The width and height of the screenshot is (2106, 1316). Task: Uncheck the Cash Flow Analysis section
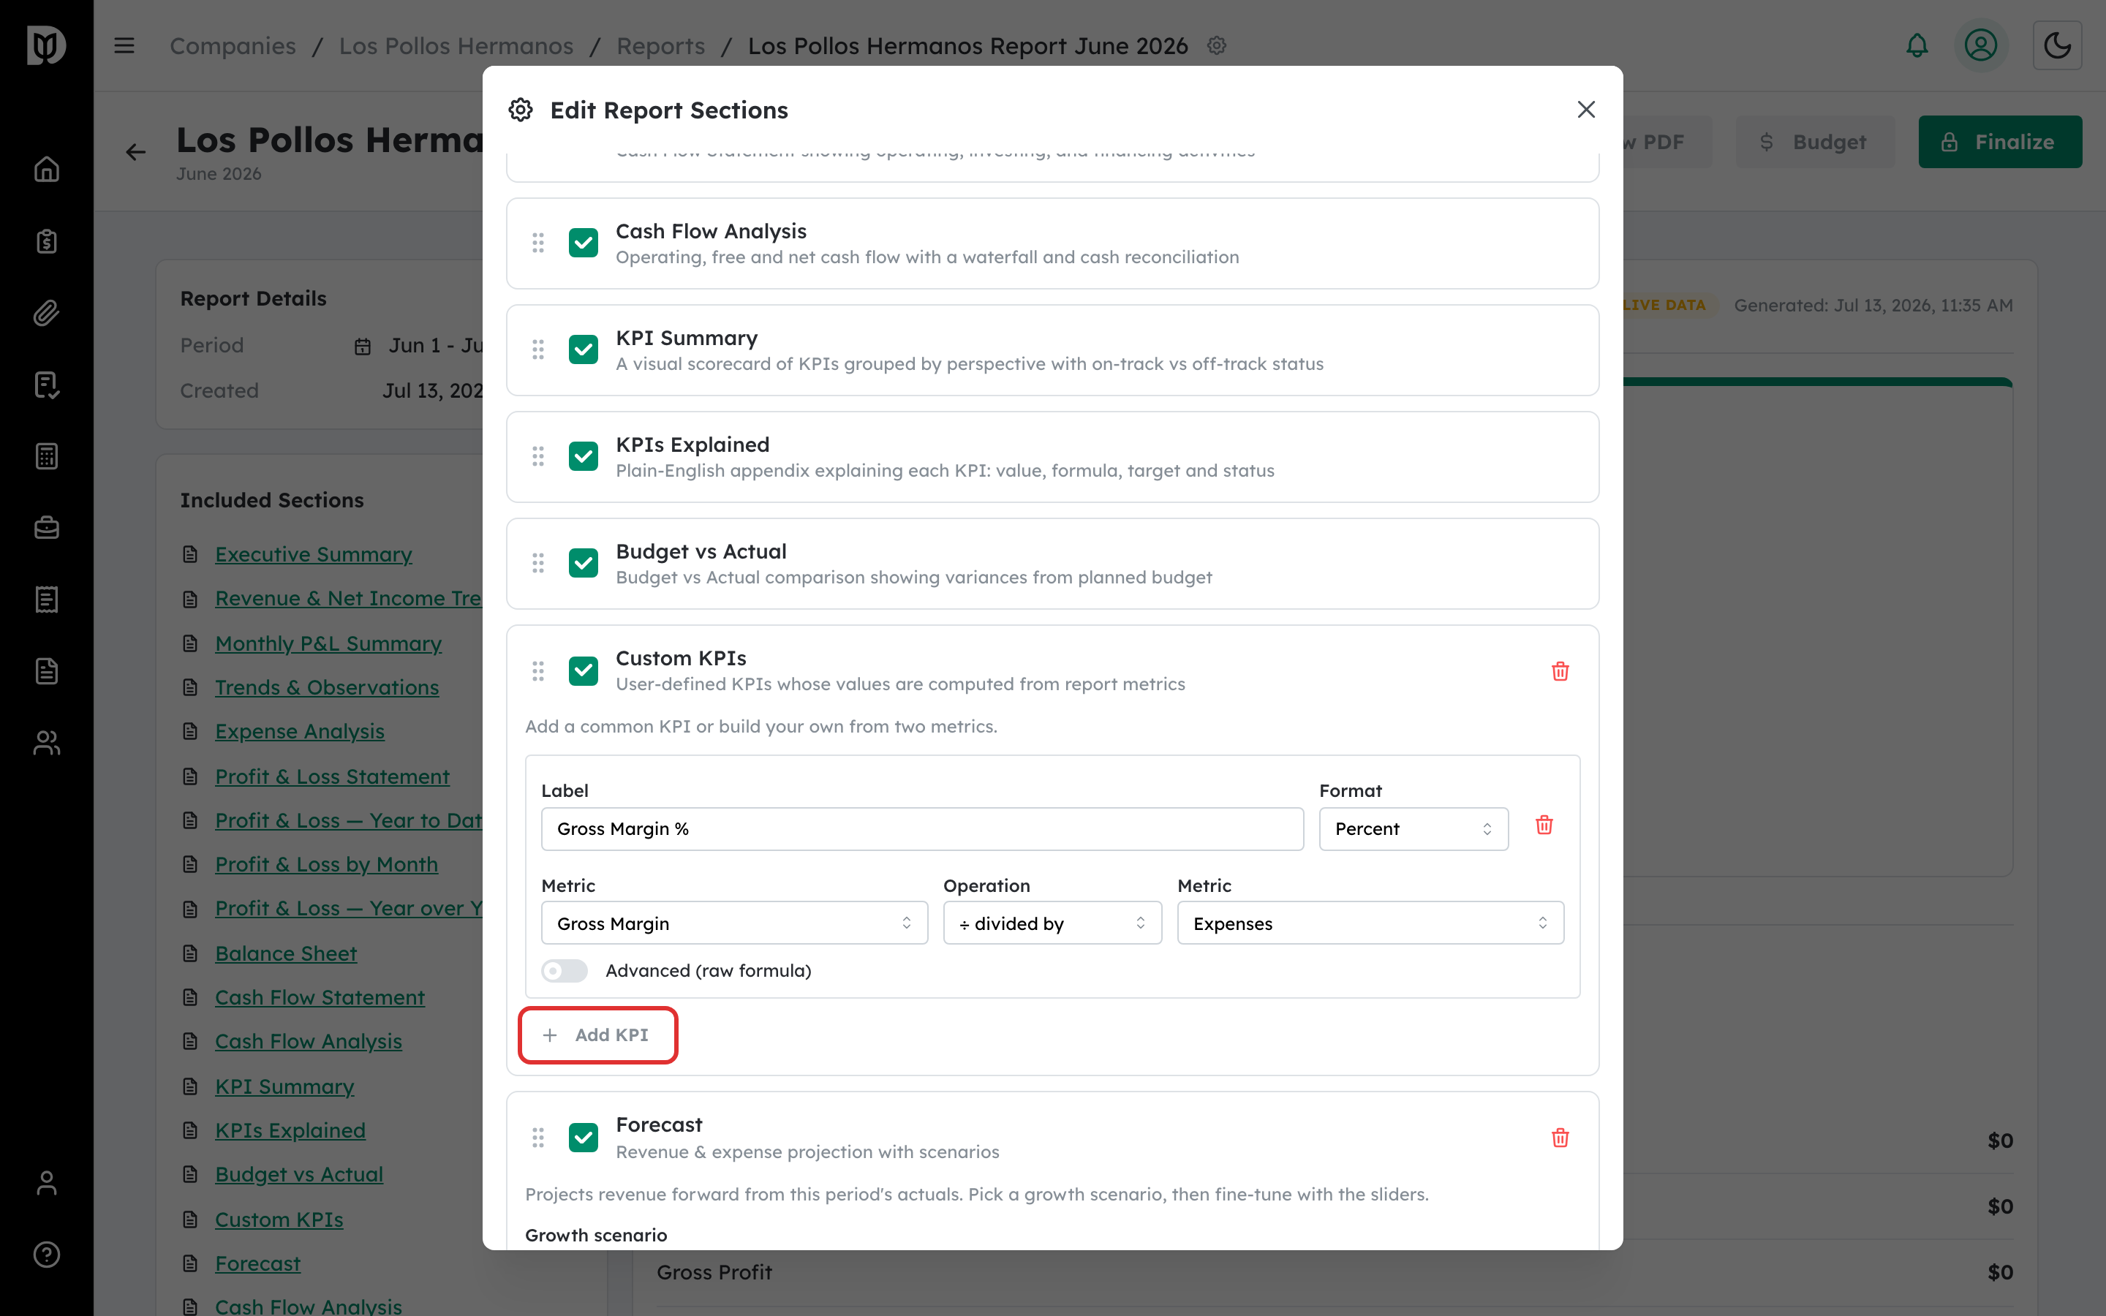click(x=583, y=243)
